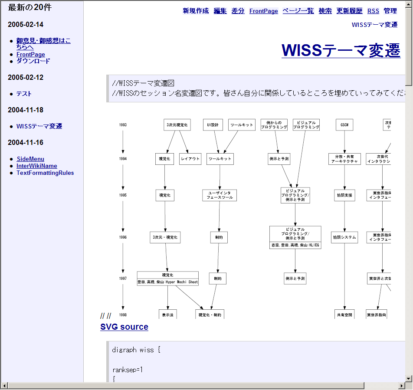Click the horizontal scrollbar right arrow
Viewport: 413px width, 390px height.
pos(402,386)
